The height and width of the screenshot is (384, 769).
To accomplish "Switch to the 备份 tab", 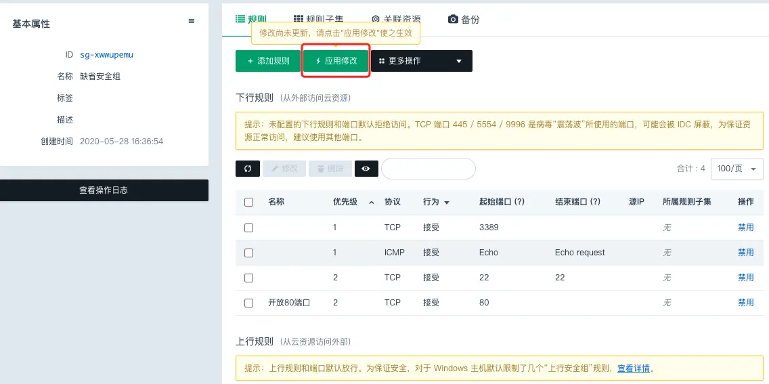I will 464,20.
